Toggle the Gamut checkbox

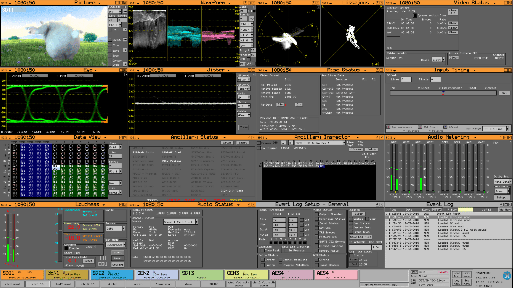(x=110, y=40)
